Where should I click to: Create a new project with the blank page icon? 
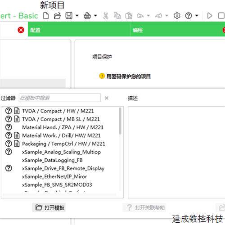pos(46,16)
